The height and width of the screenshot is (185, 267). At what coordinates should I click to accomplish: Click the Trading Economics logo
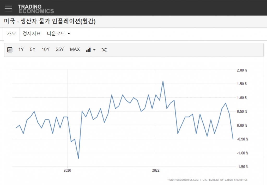point(36,9)
